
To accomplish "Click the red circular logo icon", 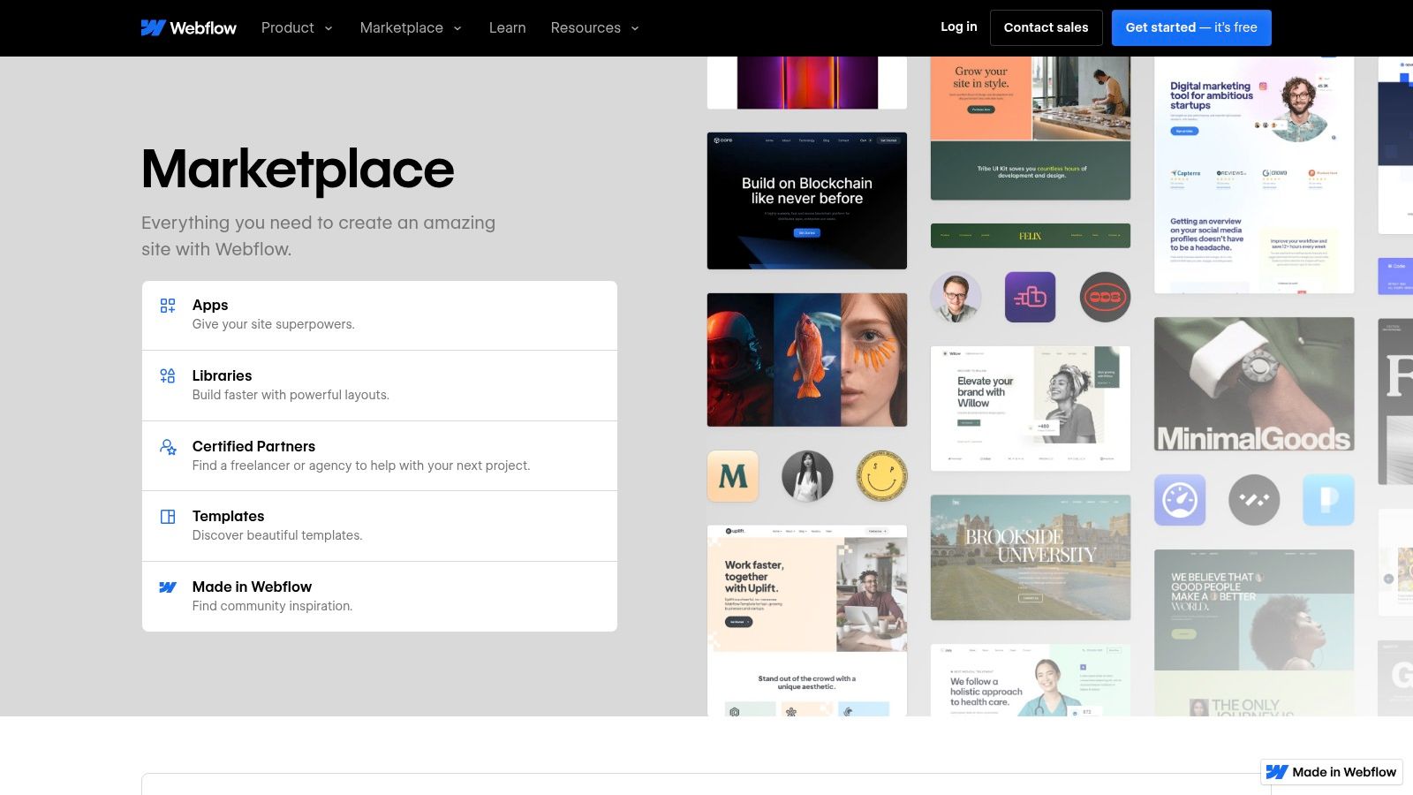I will pyautogui.click(x=1105, y=297).
